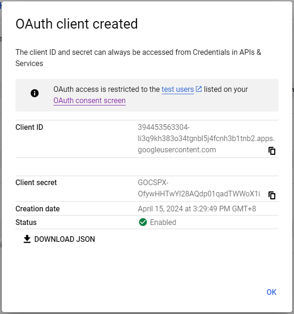Click the external link icon beside test users
Viewport: 294px width, 314px height.
(x=199, y=89)
